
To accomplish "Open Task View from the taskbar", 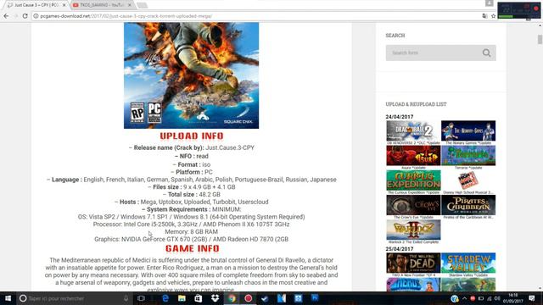I will click(141, 298).
